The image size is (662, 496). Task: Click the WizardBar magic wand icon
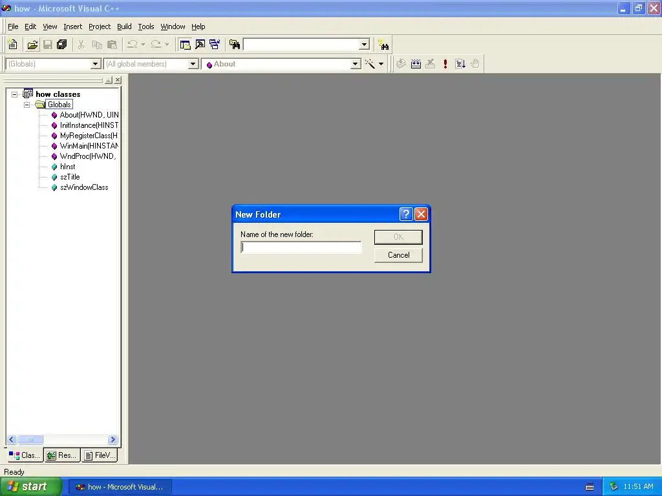(x=370, y=64)
